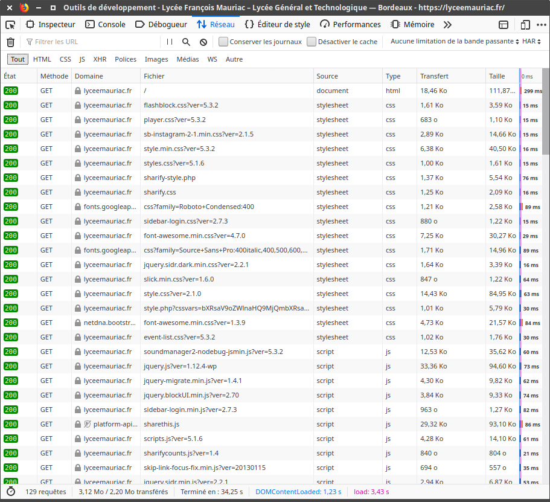
Task: Enable Conserver les journaux checkbox
Action: (223, 42)
